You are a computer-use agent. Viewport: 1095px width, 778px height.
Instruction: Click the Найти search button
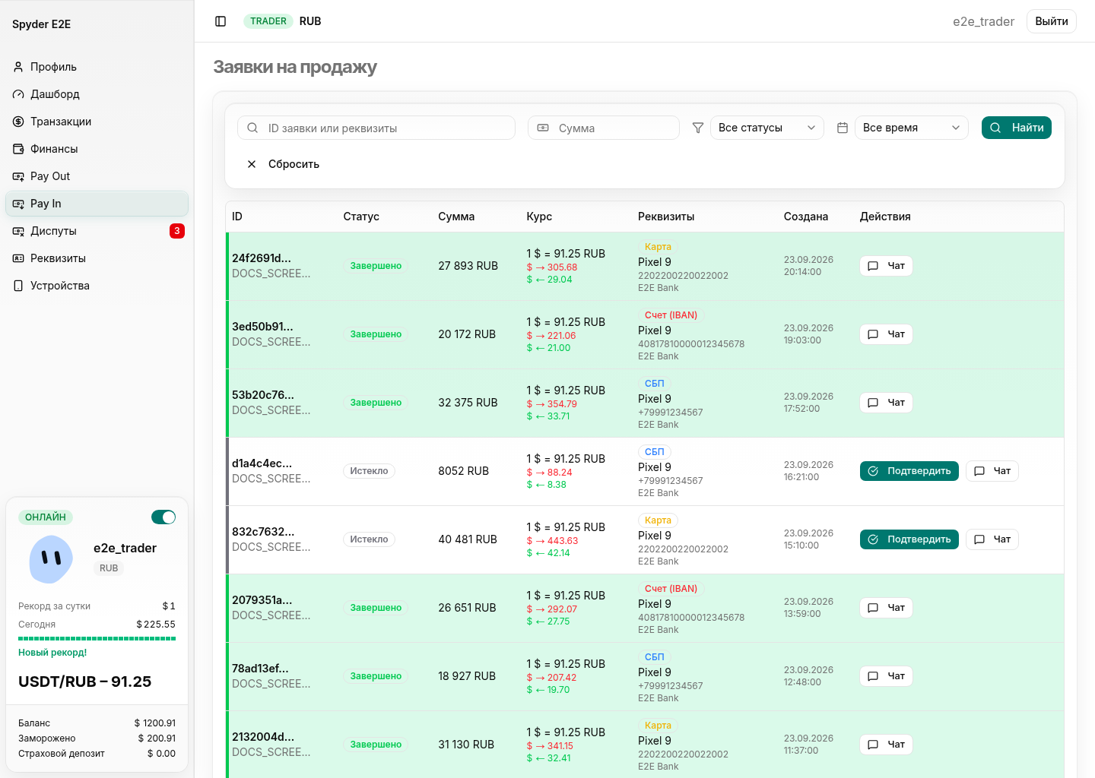[x=1017, y=128]
